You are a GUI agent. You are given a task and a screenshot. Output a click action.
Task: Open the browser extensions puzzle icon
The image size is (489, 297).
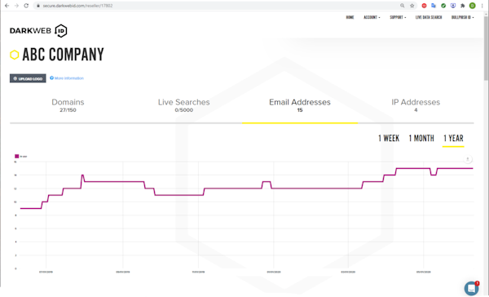(462, 6)
